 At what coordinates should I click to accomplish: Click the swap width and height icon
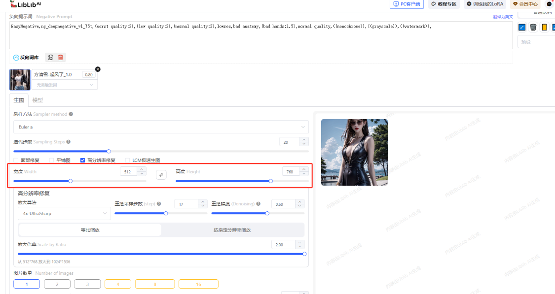point(161,174)
